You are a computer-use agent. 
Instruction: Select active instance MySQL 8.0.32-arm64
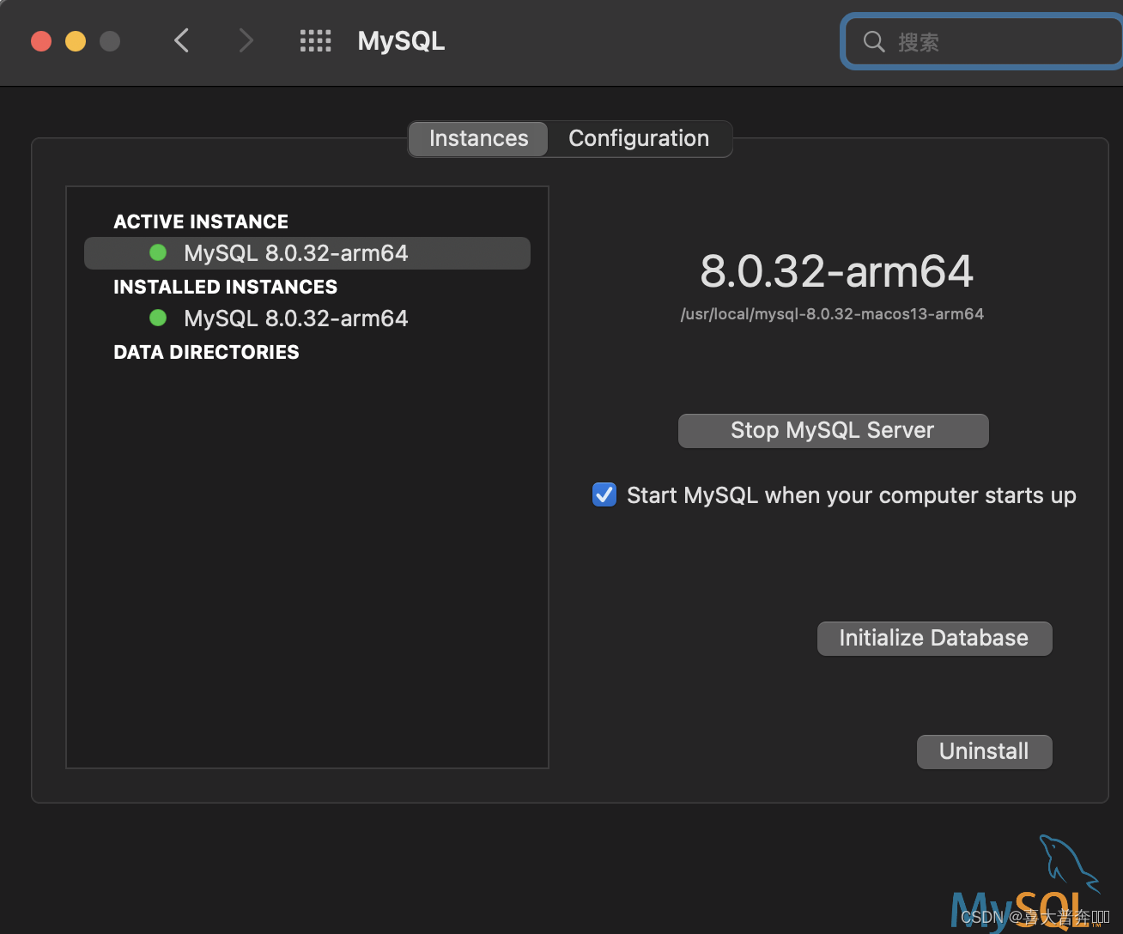[x=307, y=253]
